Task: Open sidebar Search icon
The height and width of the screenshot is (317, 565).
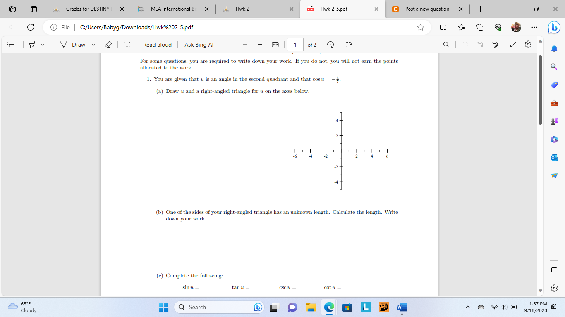Action: pos(554,66)
